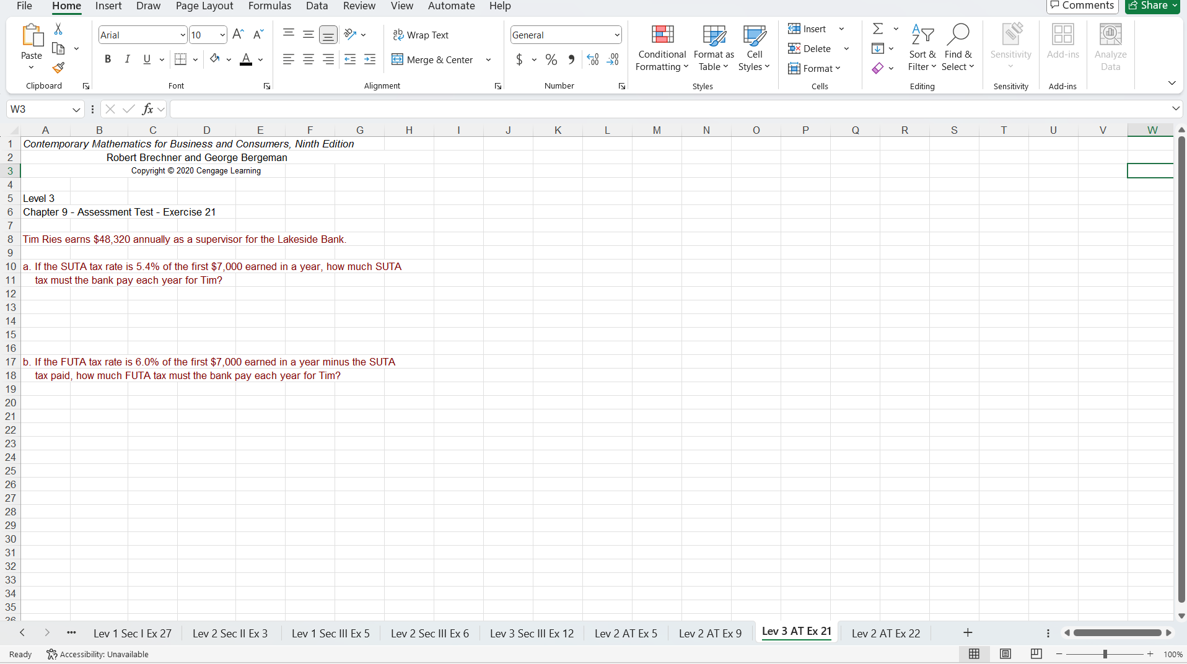Image resolution: width=1187 pixels, height=664 pixels.
Task: Click the AutoSum icon
Action: point(879,28)
